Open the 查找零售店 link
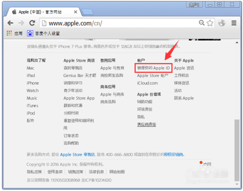The image size is (243, 191). pos(73,68)
